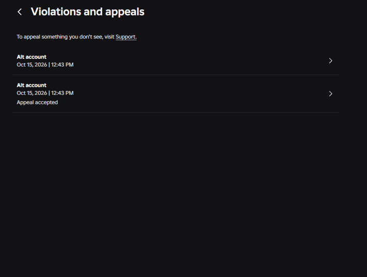367x277 pixels.
Task: Select the Alt account title above Appeal accepted
Action: tap(32, 85)
